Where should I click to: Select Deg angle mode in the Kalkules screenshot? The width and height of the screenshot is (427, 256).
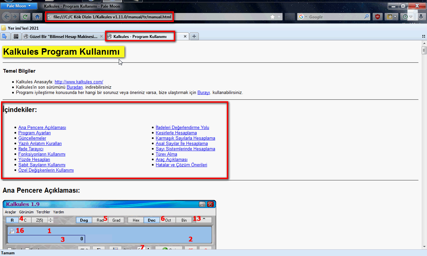[x=84, y=220]
